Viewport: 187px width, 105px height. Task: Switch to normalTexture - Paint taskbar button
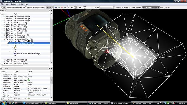pyautogui.click(x=142, y=103)
